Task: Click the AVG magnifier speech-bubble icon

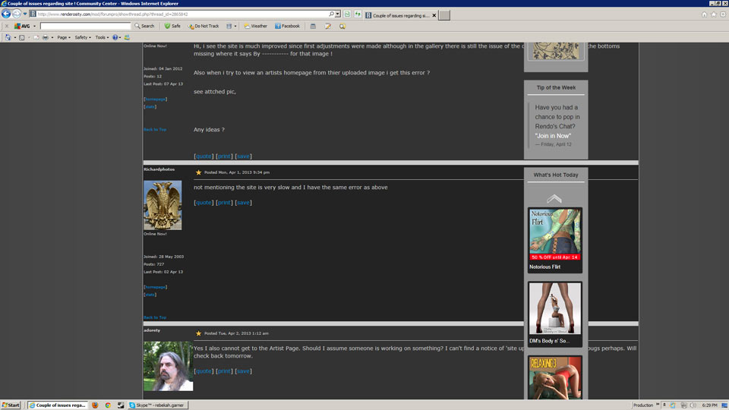Action: pyautogui.click(x=342, y=26)
